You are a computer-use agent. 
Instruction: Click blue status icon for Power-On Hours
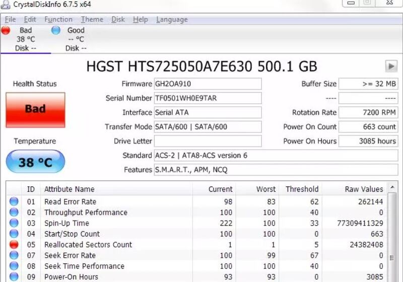click(14, 276)
